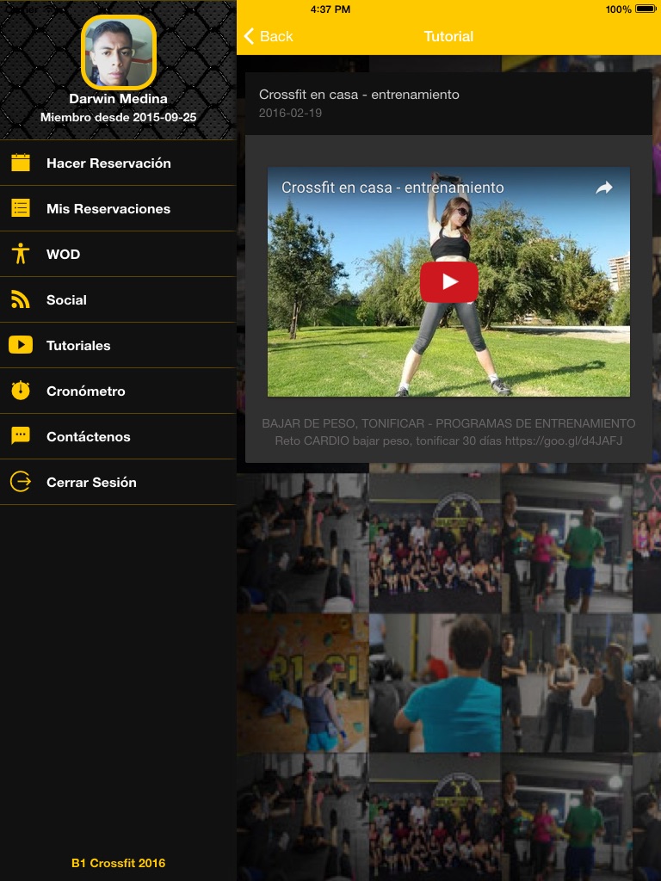Open Contáctenos menu item

coord(118,436)
